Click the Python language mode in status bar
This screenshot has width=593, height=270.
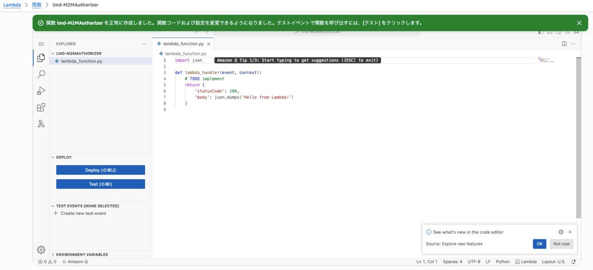click(503, 262)
